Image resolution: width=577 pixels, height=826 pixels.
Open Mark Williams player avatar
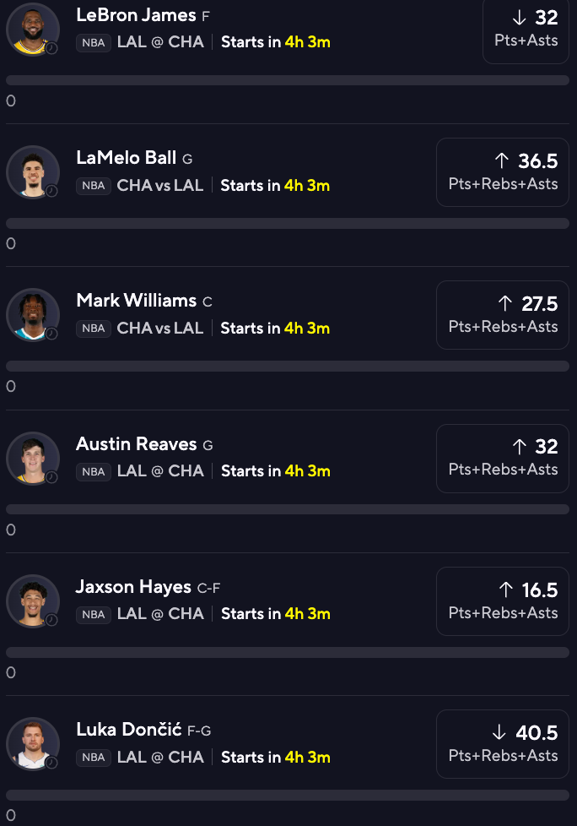click(32, 315)
